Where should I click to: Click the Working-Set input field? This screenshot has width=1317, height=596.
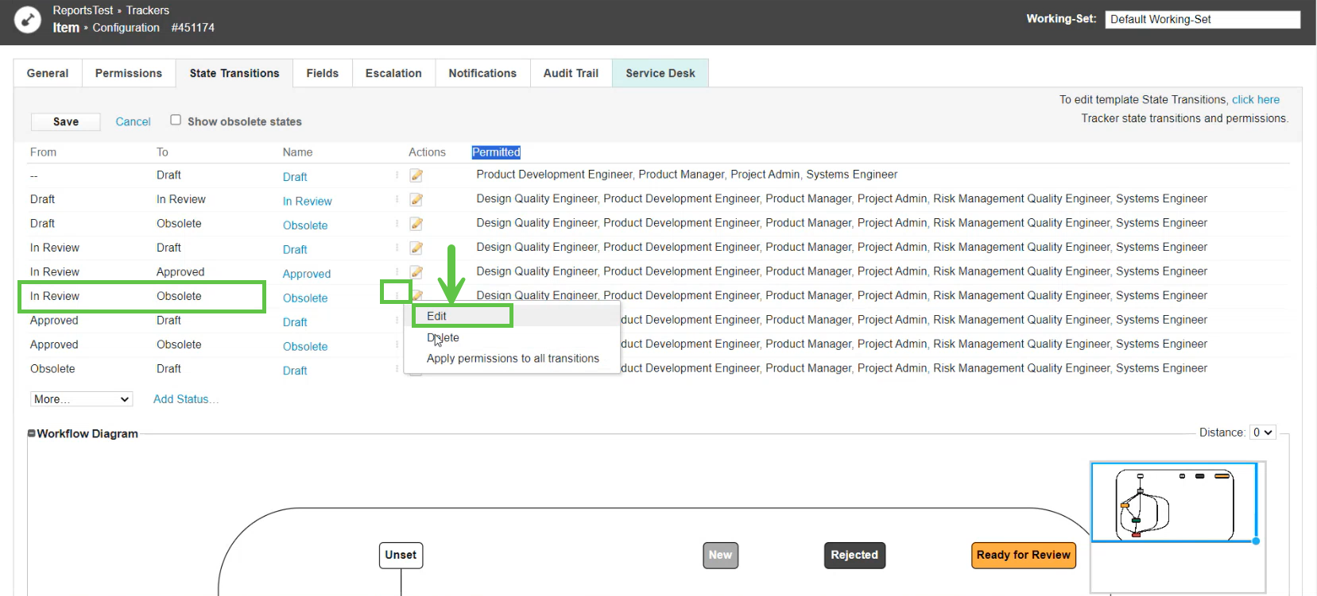tap(1202, 19)
